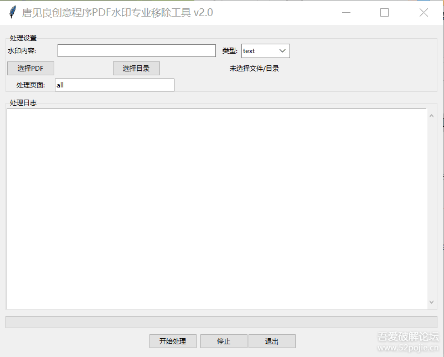Click the 选择目录 button
This screenshot has height=357, width=444.
[136, 68]
